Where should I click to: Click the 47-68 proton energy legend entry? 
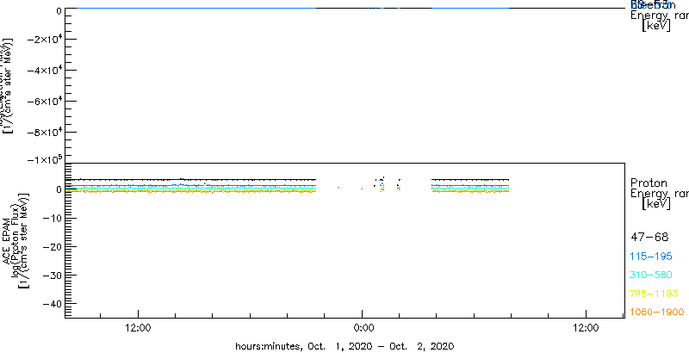(x=649, y=238)
